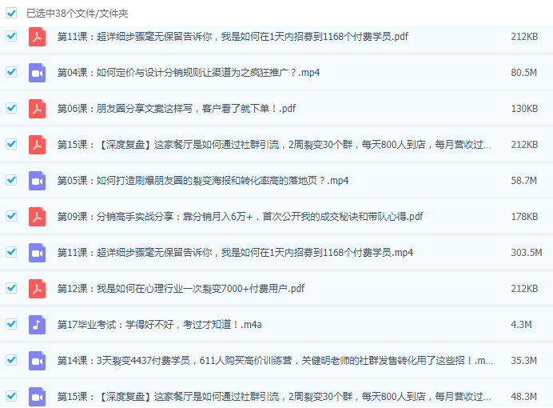Click the video icon of 303.5M 第11课 file
This screenshot has width=553, height=408.
click(37, 253)
